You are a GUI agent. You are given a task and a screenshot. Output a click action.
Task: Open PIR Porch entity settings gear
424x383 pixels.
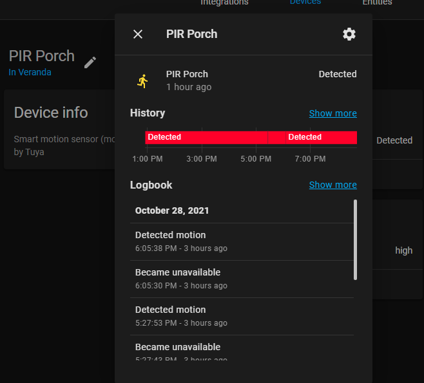tap(349, 34)
